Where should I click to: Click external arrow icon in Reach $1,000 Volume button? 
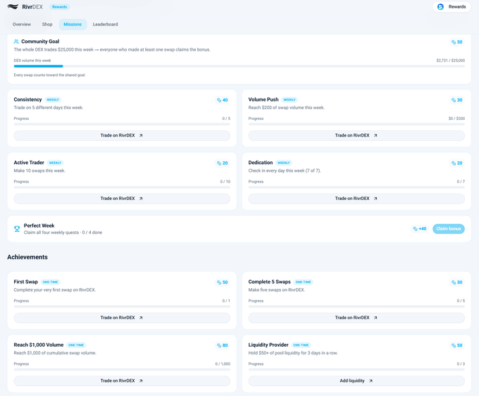(141, 381)
